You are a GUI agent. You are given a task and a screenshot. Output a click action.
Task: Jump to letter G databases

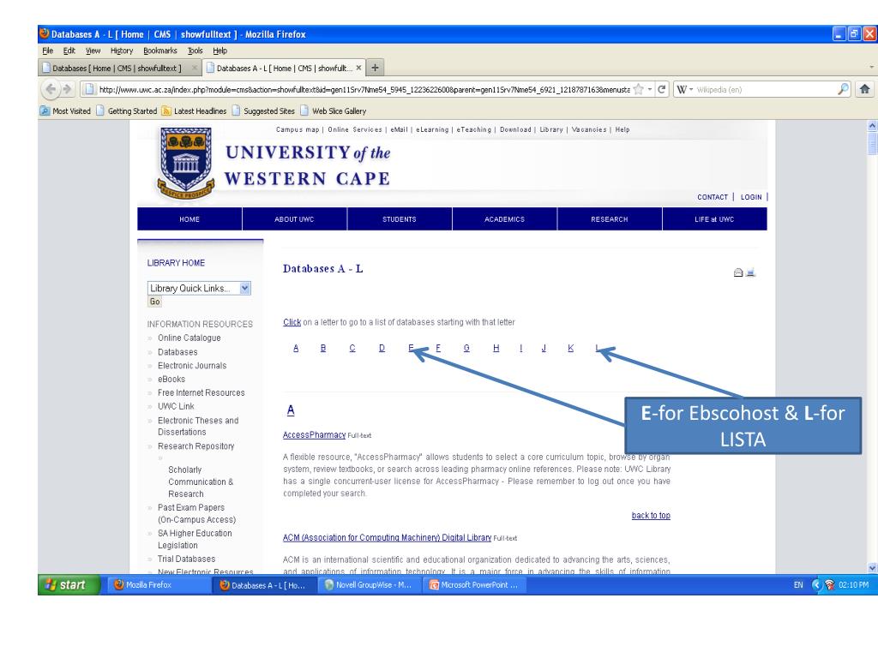466,348
